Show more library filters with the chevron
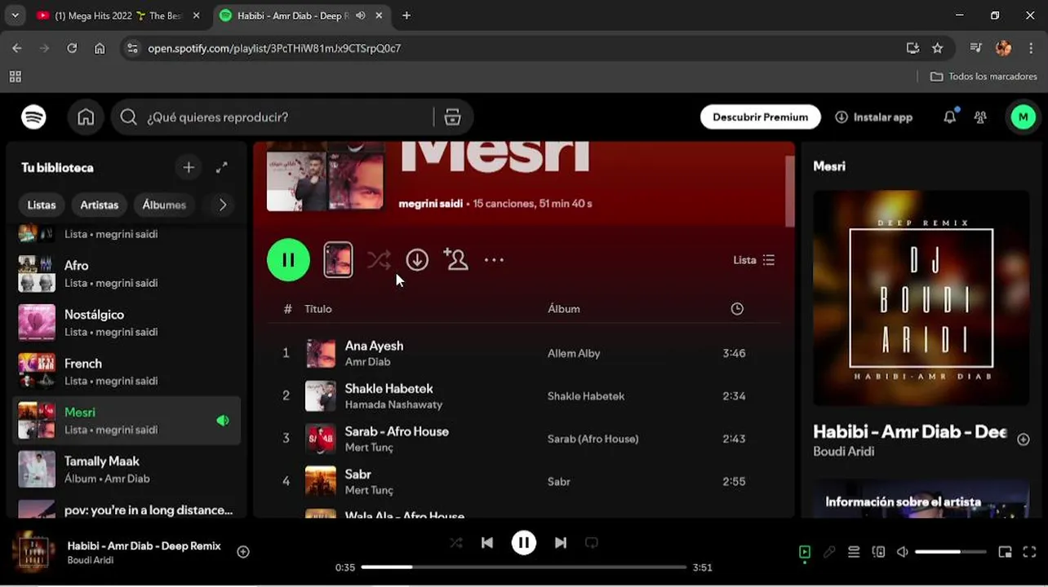Image resolution: width=1048 pixels, height=587 pixels. tap(222, 205)
